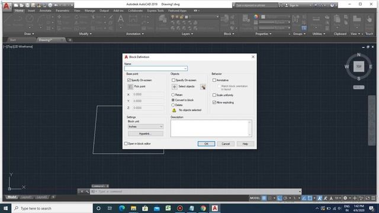Click the new drawing tab plus icon
Viewport: 379px width, 213px height.
tap(70, 40)
